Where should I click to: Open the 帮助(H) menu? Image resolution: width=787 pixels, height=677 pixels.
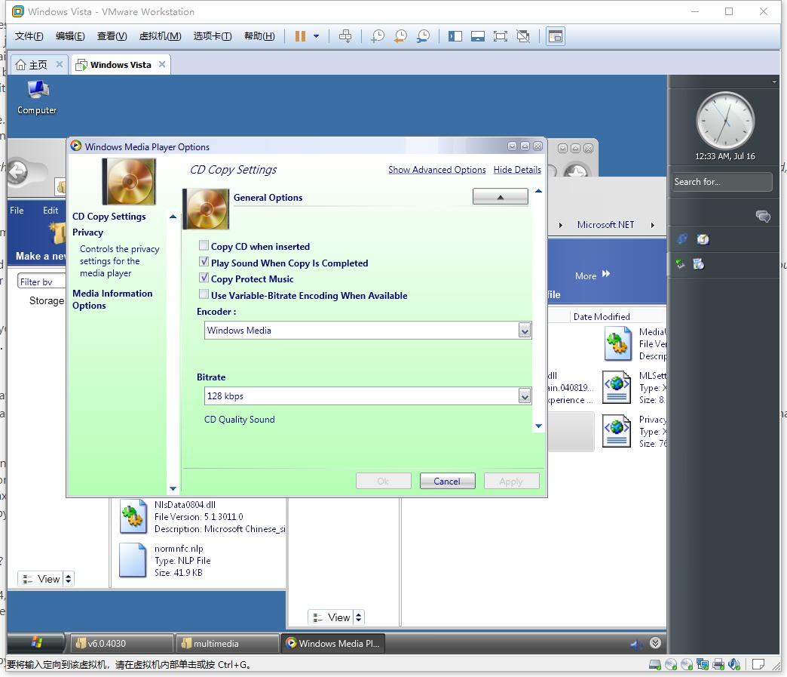259,36
